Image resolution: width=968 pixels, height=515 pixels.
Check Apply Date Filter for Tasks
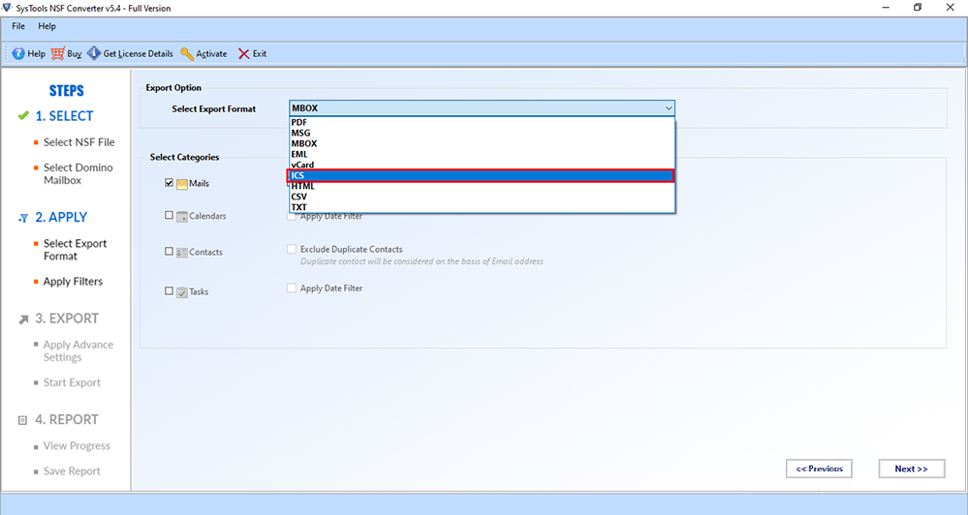(x=292, y=288)
